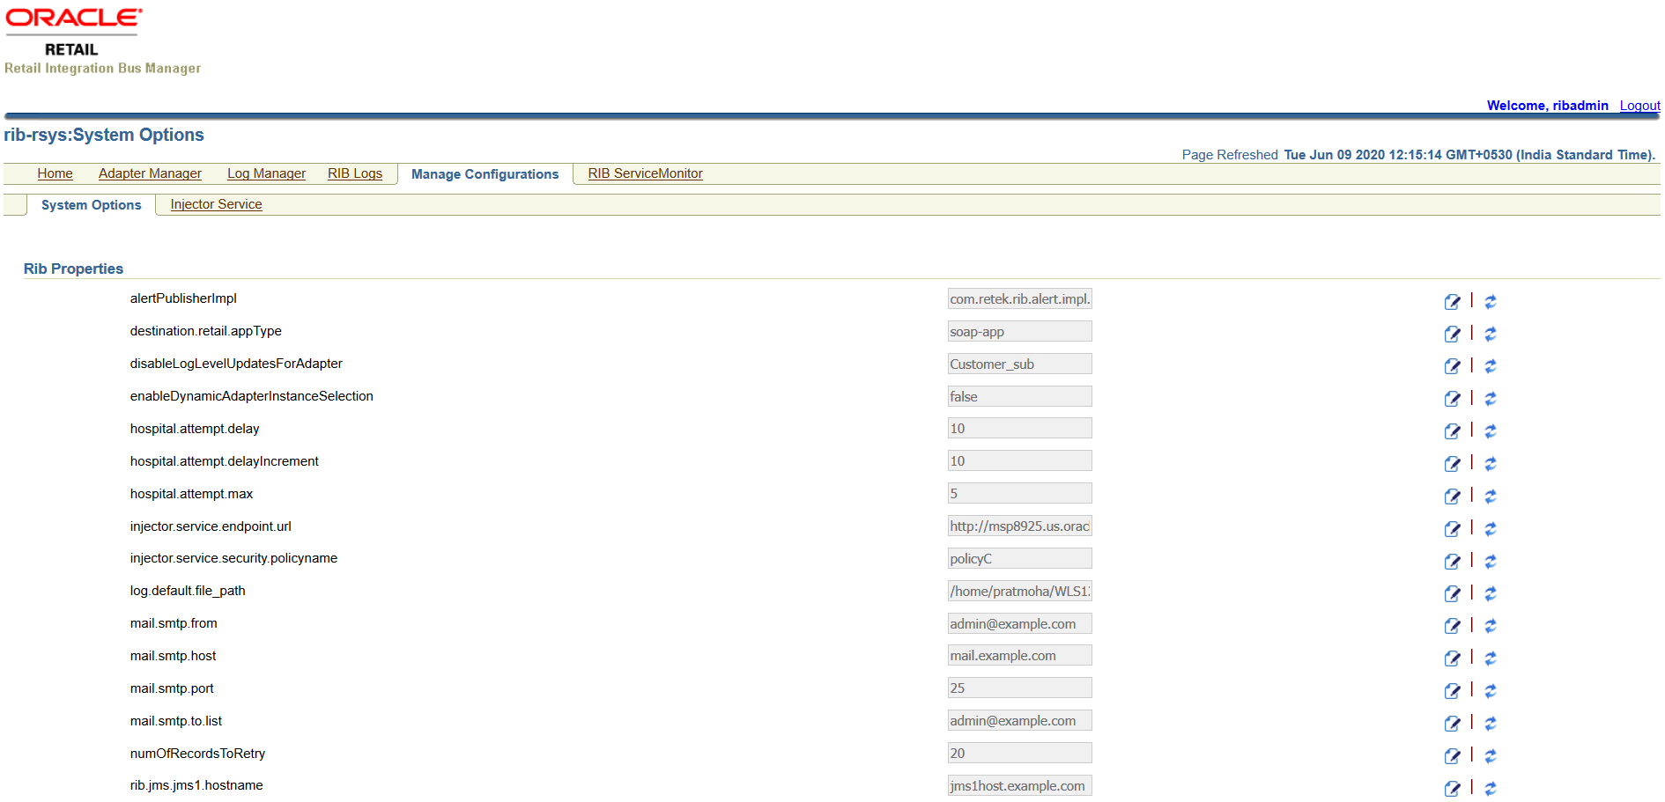Click the Customer_sub value field
This screenshot has width=1665, height=802.
1019,364
